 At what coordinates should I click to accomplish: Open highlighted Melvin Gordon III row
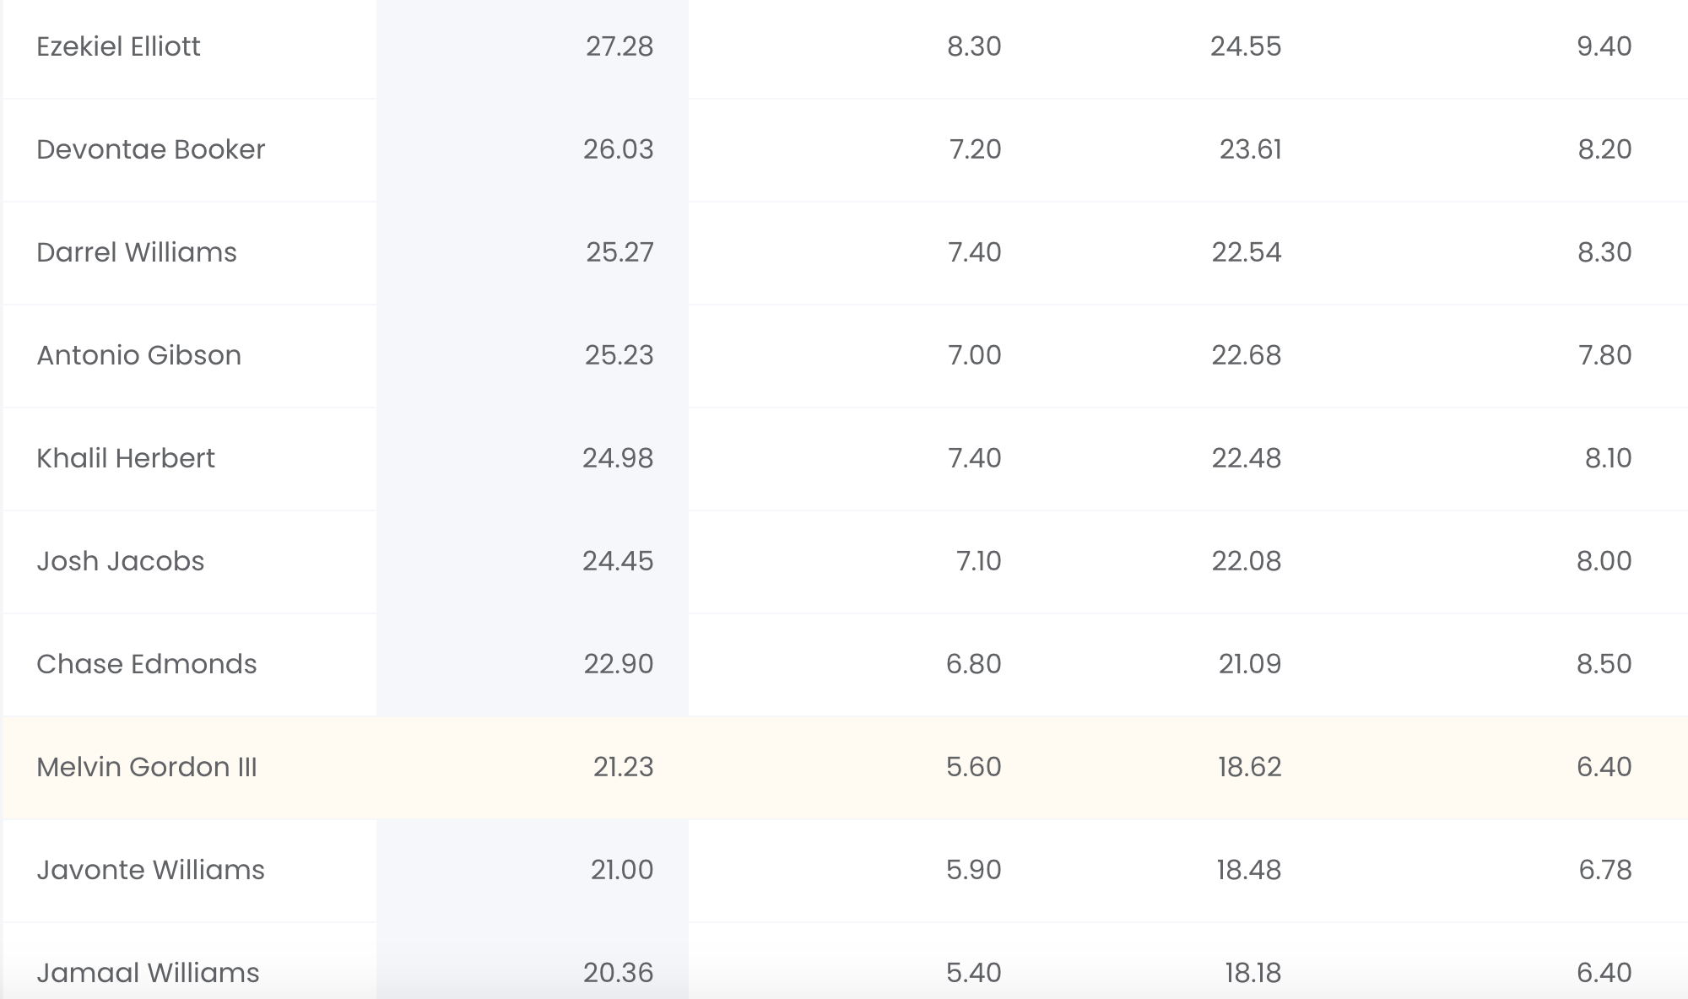(844, 768)
